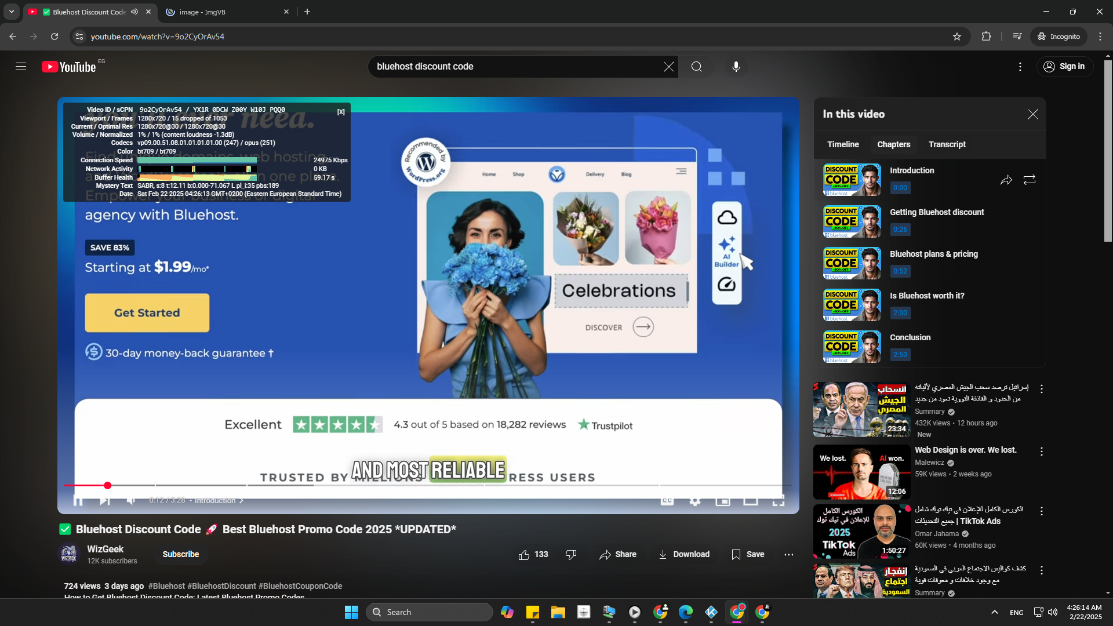Toggle closed captions on the player
This screenshot has width=1113, height=626.
[x=667, y=500]
